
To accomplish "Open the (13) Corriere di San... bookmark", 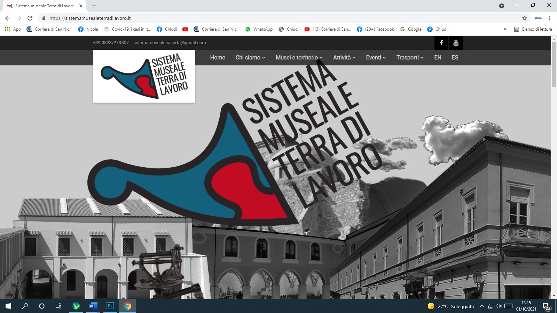I will point(328,29).
